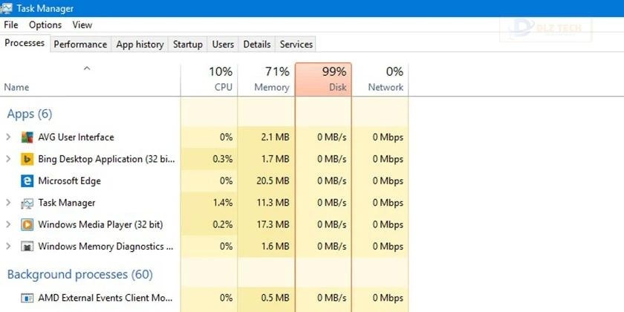Expand the AVG User Interface row
Screen dimensions: 624x312
(x=8, y=137)
